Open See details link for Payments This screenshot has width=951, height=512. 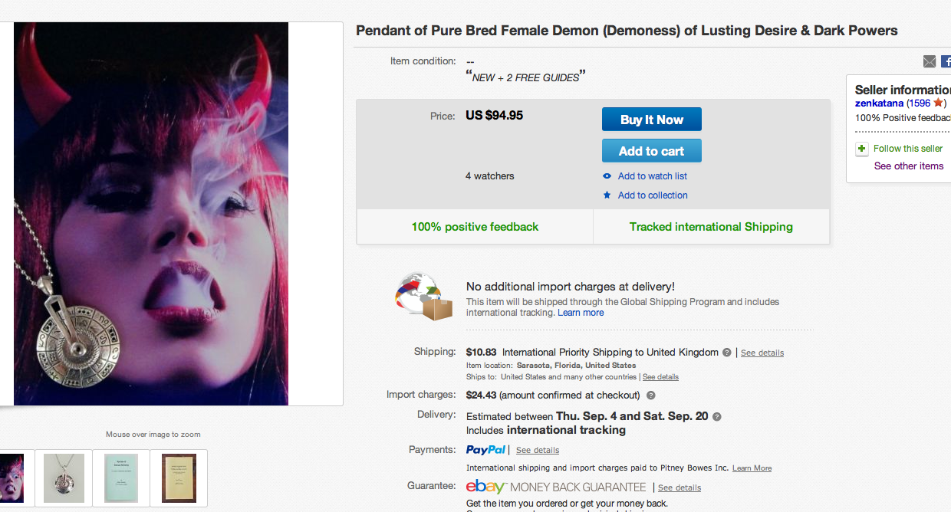click(x=538, y=451)
